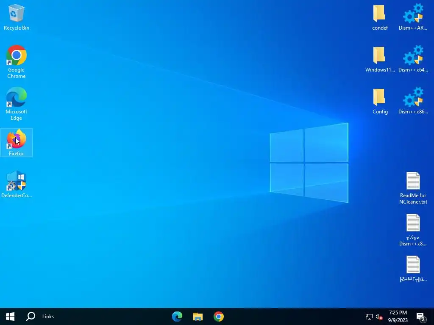Select the bottom text file with garbled name
This screenshot has width=434, height=325.
coord(413,269)
